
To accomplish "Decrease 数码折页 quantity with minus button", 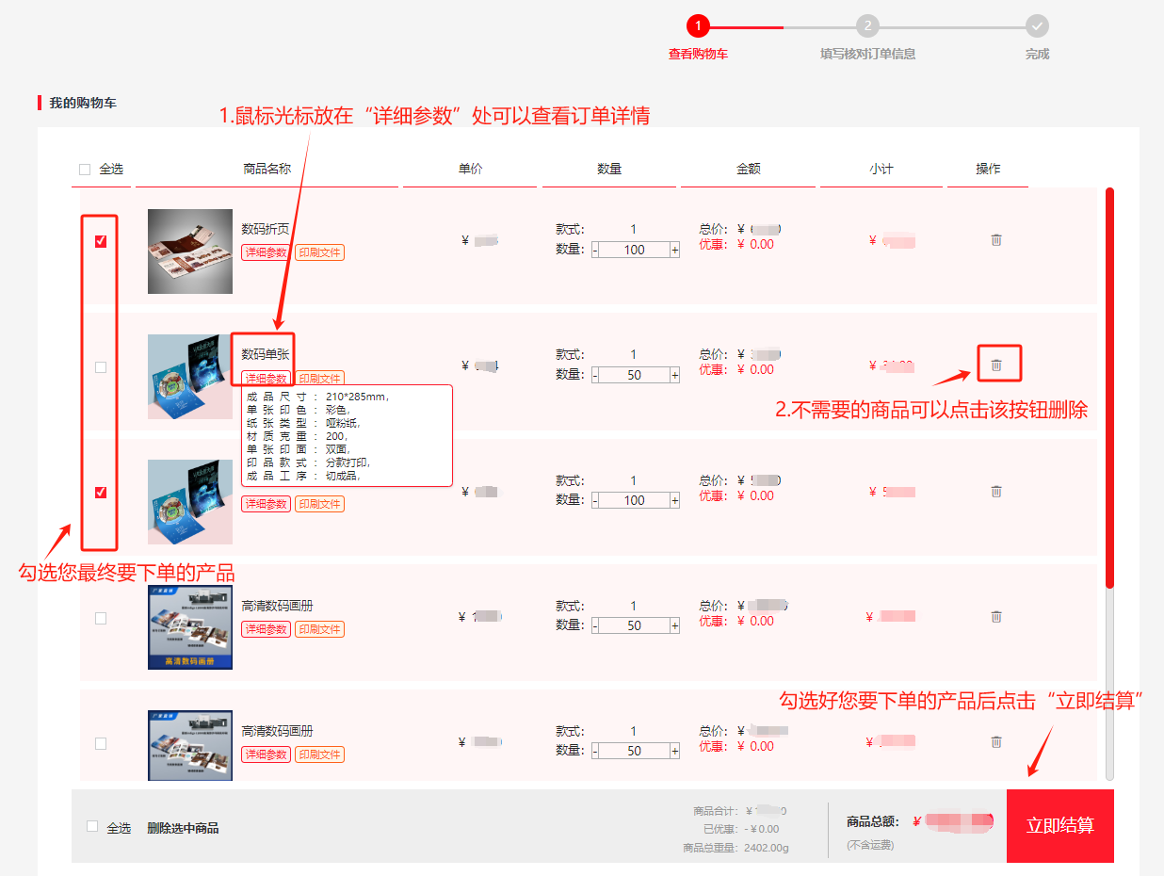I will 595,250.
